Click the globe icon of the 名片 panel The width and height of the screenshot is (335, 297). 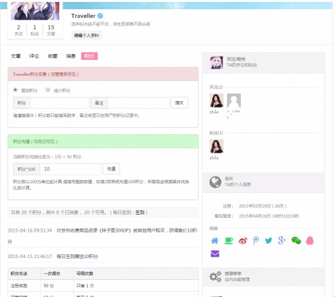tap(215, 182)
